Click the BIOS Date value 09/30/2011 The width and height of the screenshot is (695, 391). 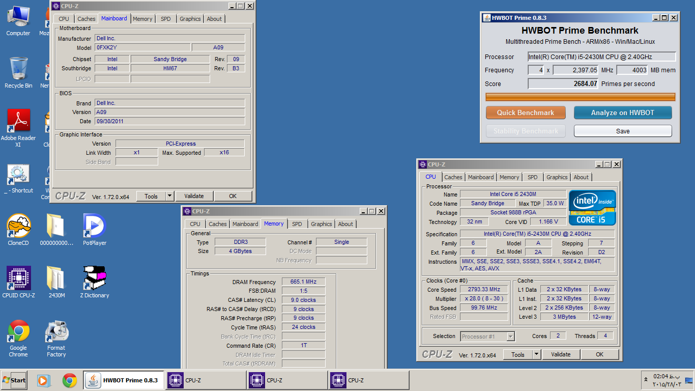tap(170, 121)
